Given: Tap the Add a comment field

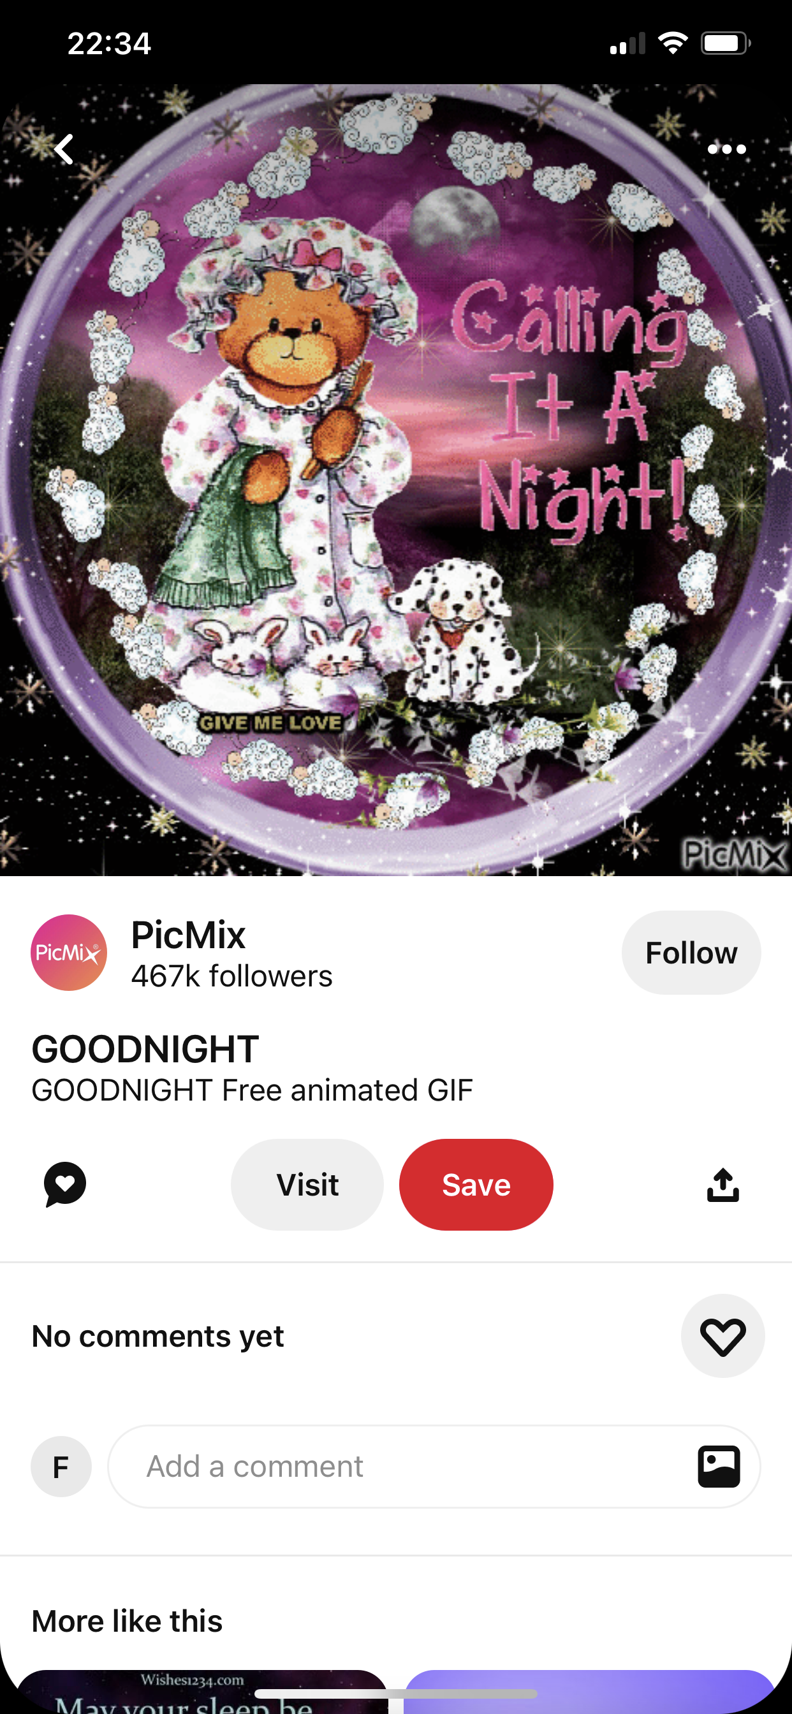Looking at the screenshot, I should (x=434, y=1467).
